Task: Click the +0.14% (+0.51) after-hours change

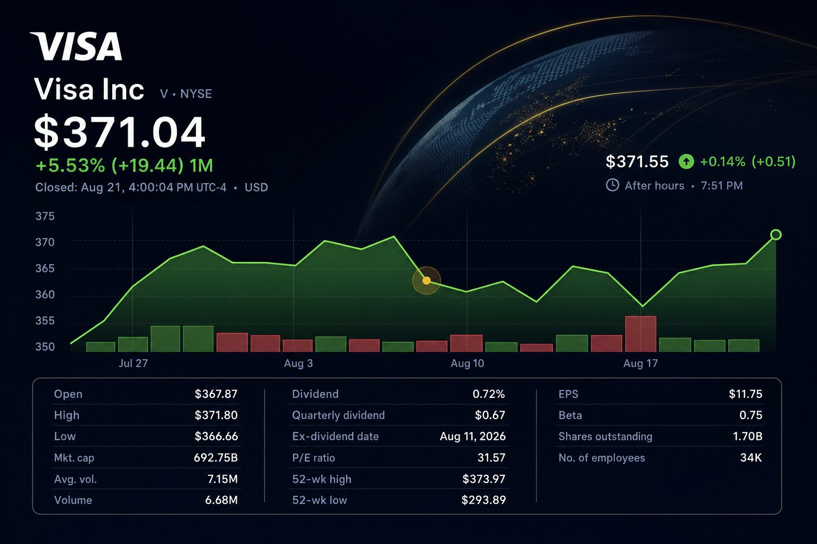Action: pos(748,161)
